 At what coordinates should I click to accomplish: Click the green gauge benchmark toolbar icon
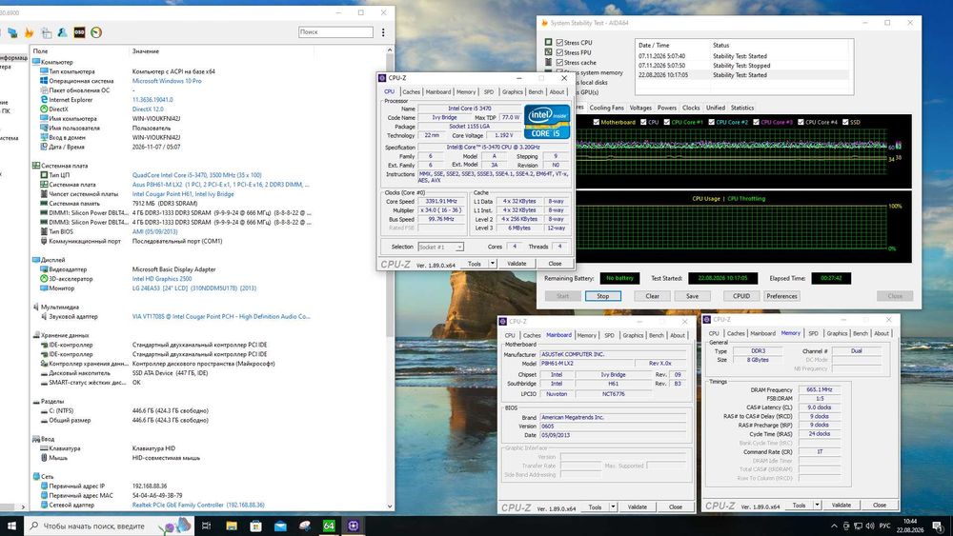tap(96, 32)
